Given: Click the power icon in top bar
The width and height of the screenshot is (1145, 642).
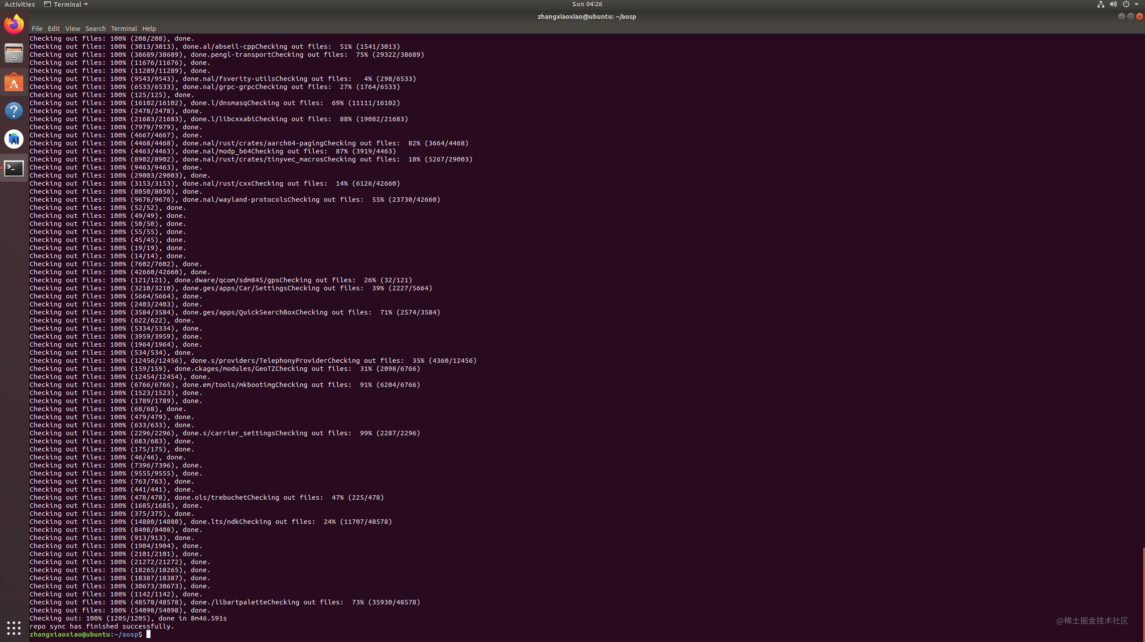Looking at the screenshot, I should (1125, 4).
